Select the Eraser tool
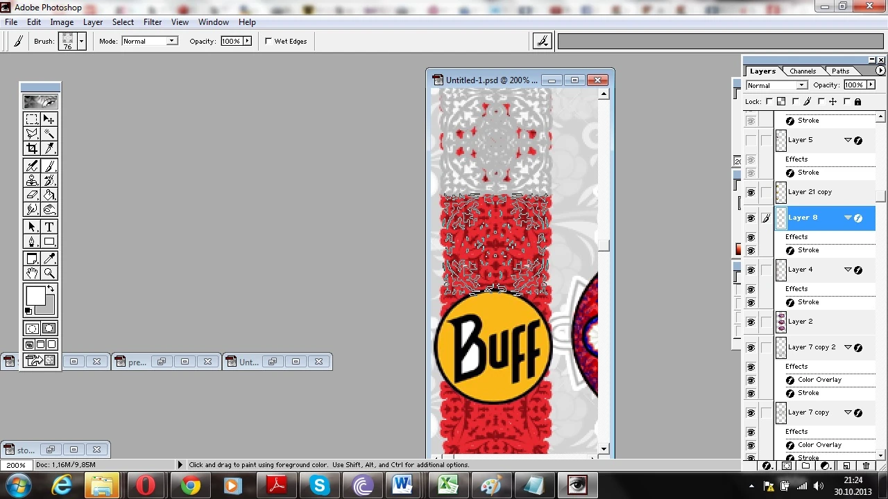 coord(32,195)
